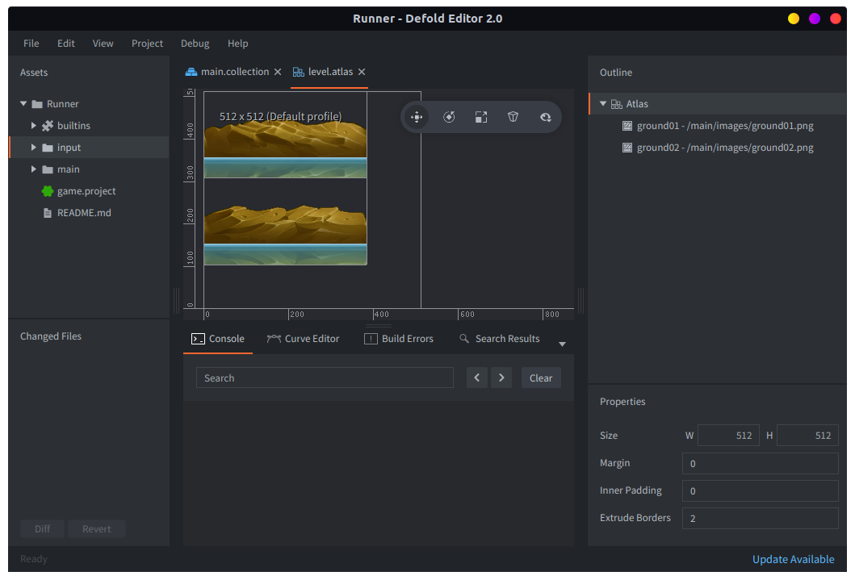
Task: Select the Atlas root item in the Outline
Action: (637, 103)
